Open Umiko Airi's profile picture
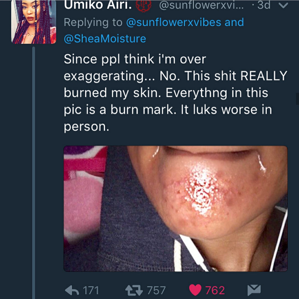This screenshot has width=299, height=299. 33,22
